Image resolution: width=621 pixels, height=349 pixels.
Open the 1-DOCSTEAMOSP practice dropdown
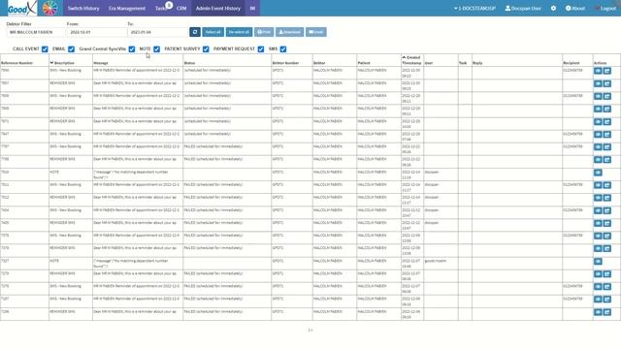(474, 9)
